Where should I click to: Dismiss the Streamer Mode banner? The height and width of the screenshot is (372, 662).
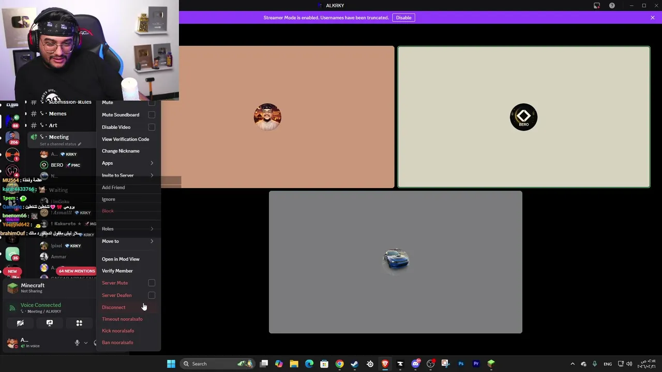[653, 18]
